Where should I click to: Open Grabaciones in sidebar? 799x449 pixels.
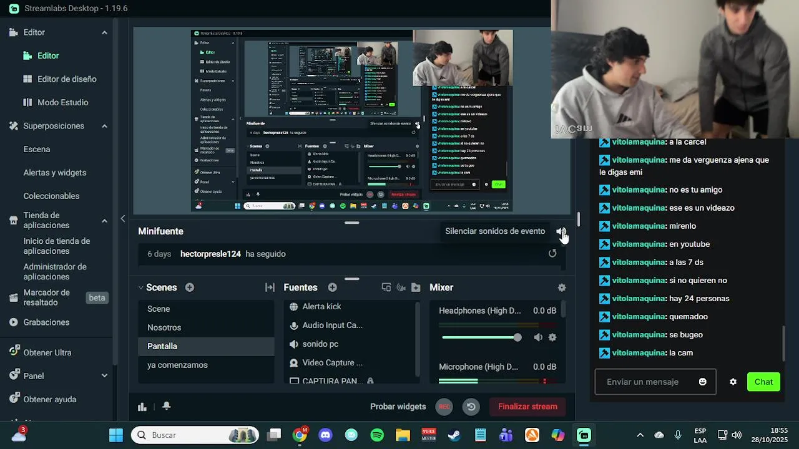point(46,322)
